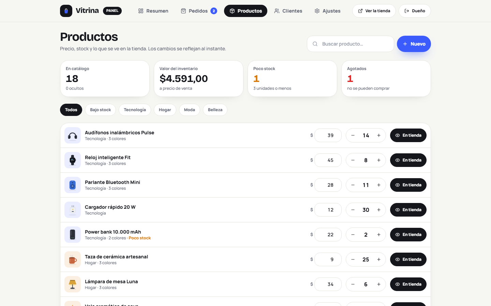Filter products by Belleza category
The height and width of the screenshot is (306, 491).
pos(215,110)
